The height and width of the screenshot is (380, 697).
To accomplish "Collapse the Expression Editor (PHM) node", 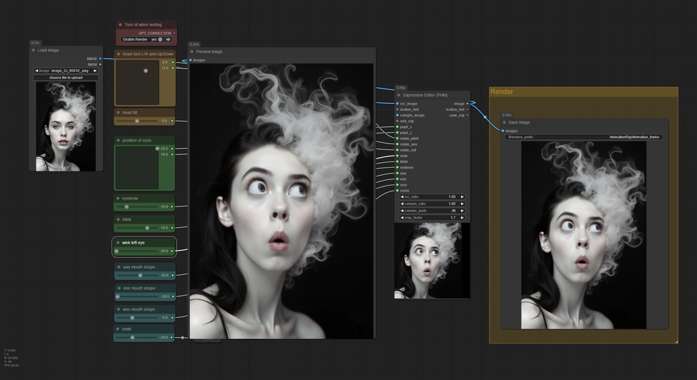I will pos(398,95).
